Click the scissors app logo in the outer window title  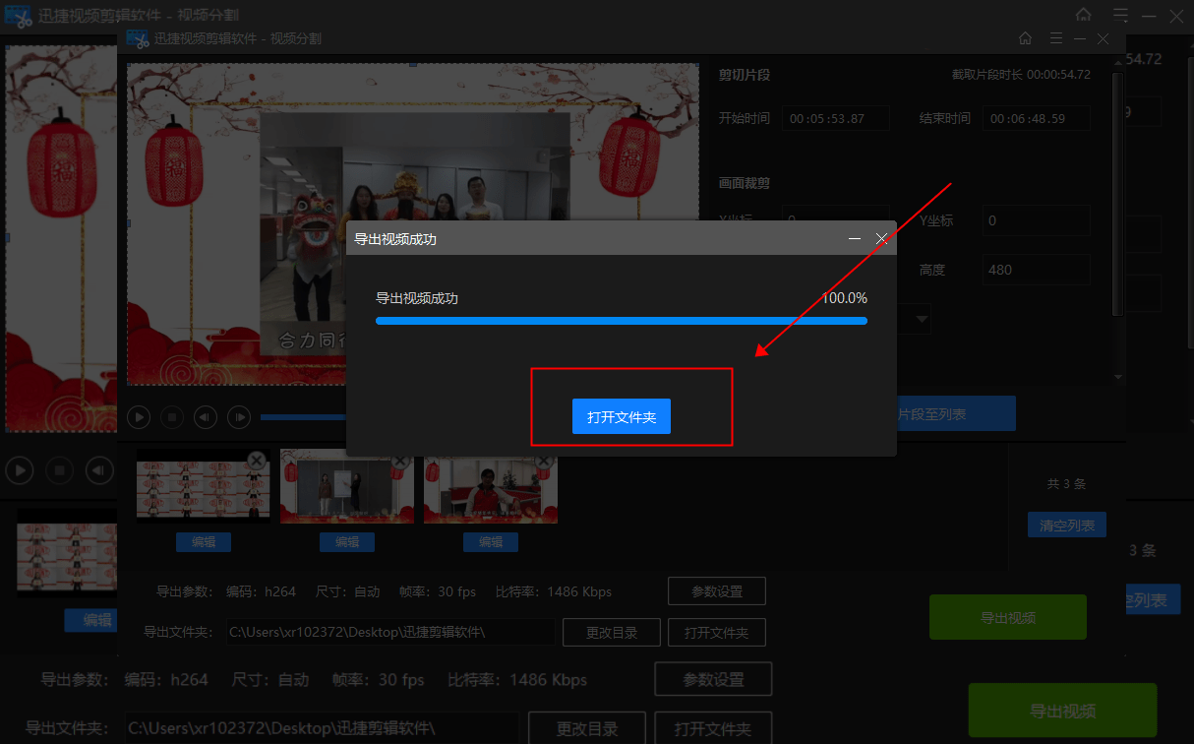click(17, 17)
